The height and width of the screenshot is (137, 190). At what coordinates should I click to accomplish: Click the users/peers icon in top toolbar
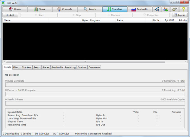tap(166, 9)
